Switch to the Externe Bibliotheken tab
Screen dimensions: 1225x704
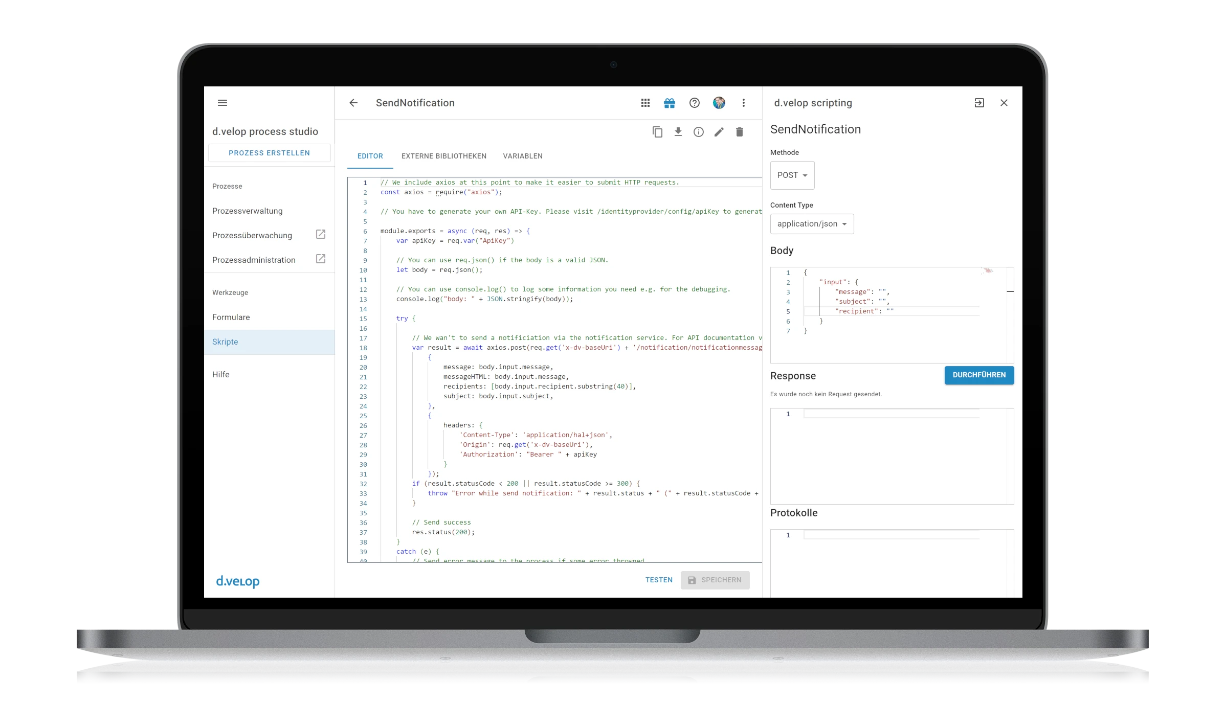443,156
